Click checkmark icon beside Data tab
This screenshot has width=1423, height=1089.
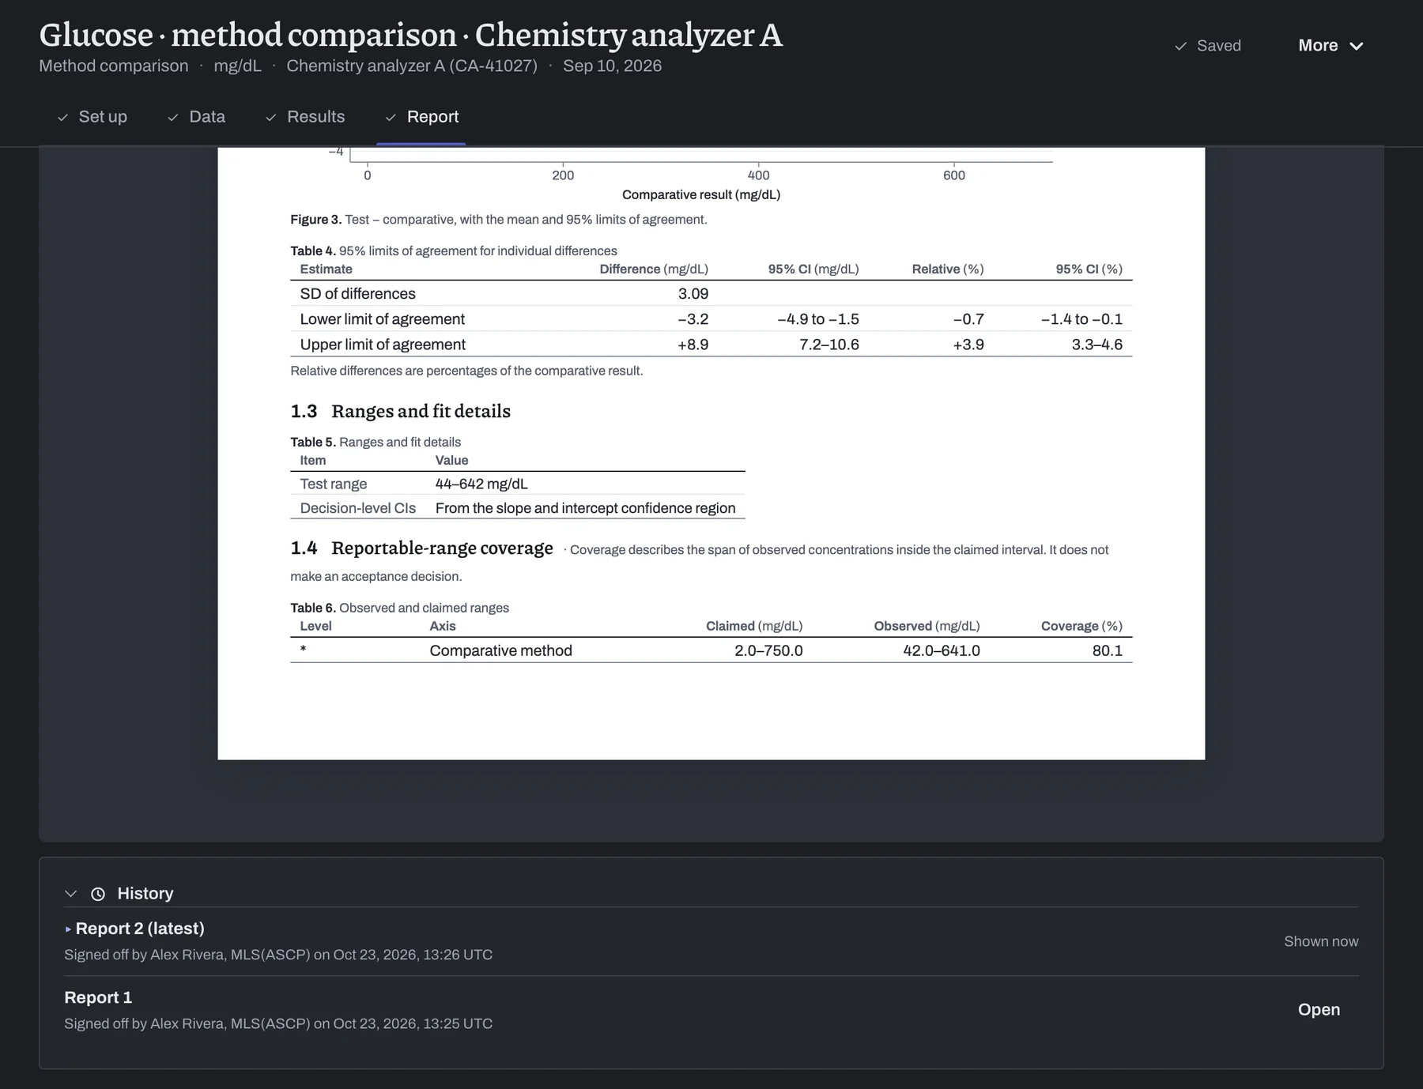pyautogui.click(x=173, y=118)
